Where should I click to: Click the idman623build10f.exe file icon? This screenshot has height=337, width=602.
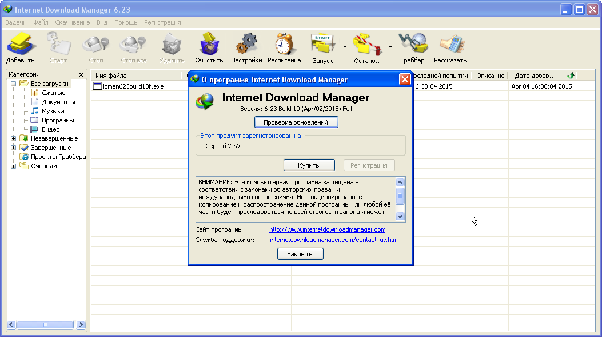click(x=98, y=86)
